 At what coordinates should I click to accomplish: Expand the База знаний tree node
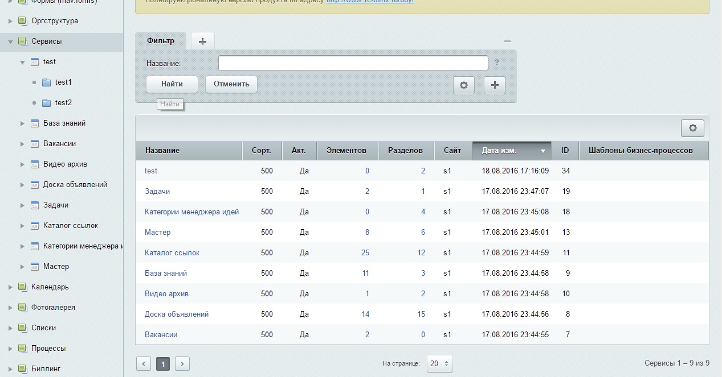tap(22, 123)
